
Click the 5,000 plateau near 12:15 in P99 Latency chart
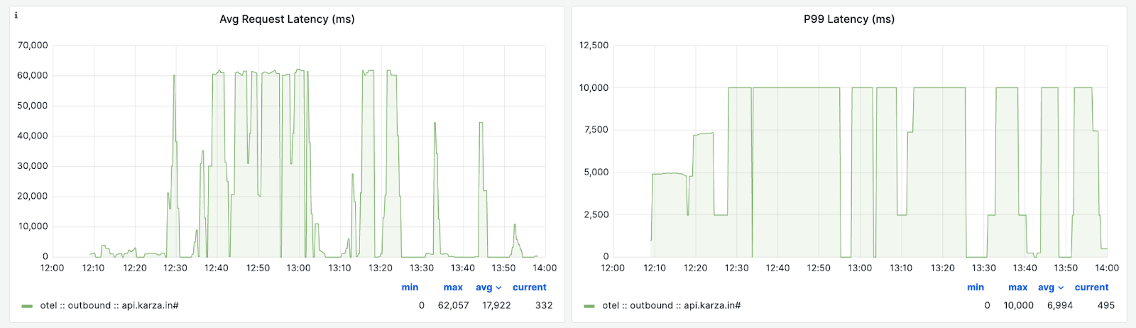(x=667, y=173)
